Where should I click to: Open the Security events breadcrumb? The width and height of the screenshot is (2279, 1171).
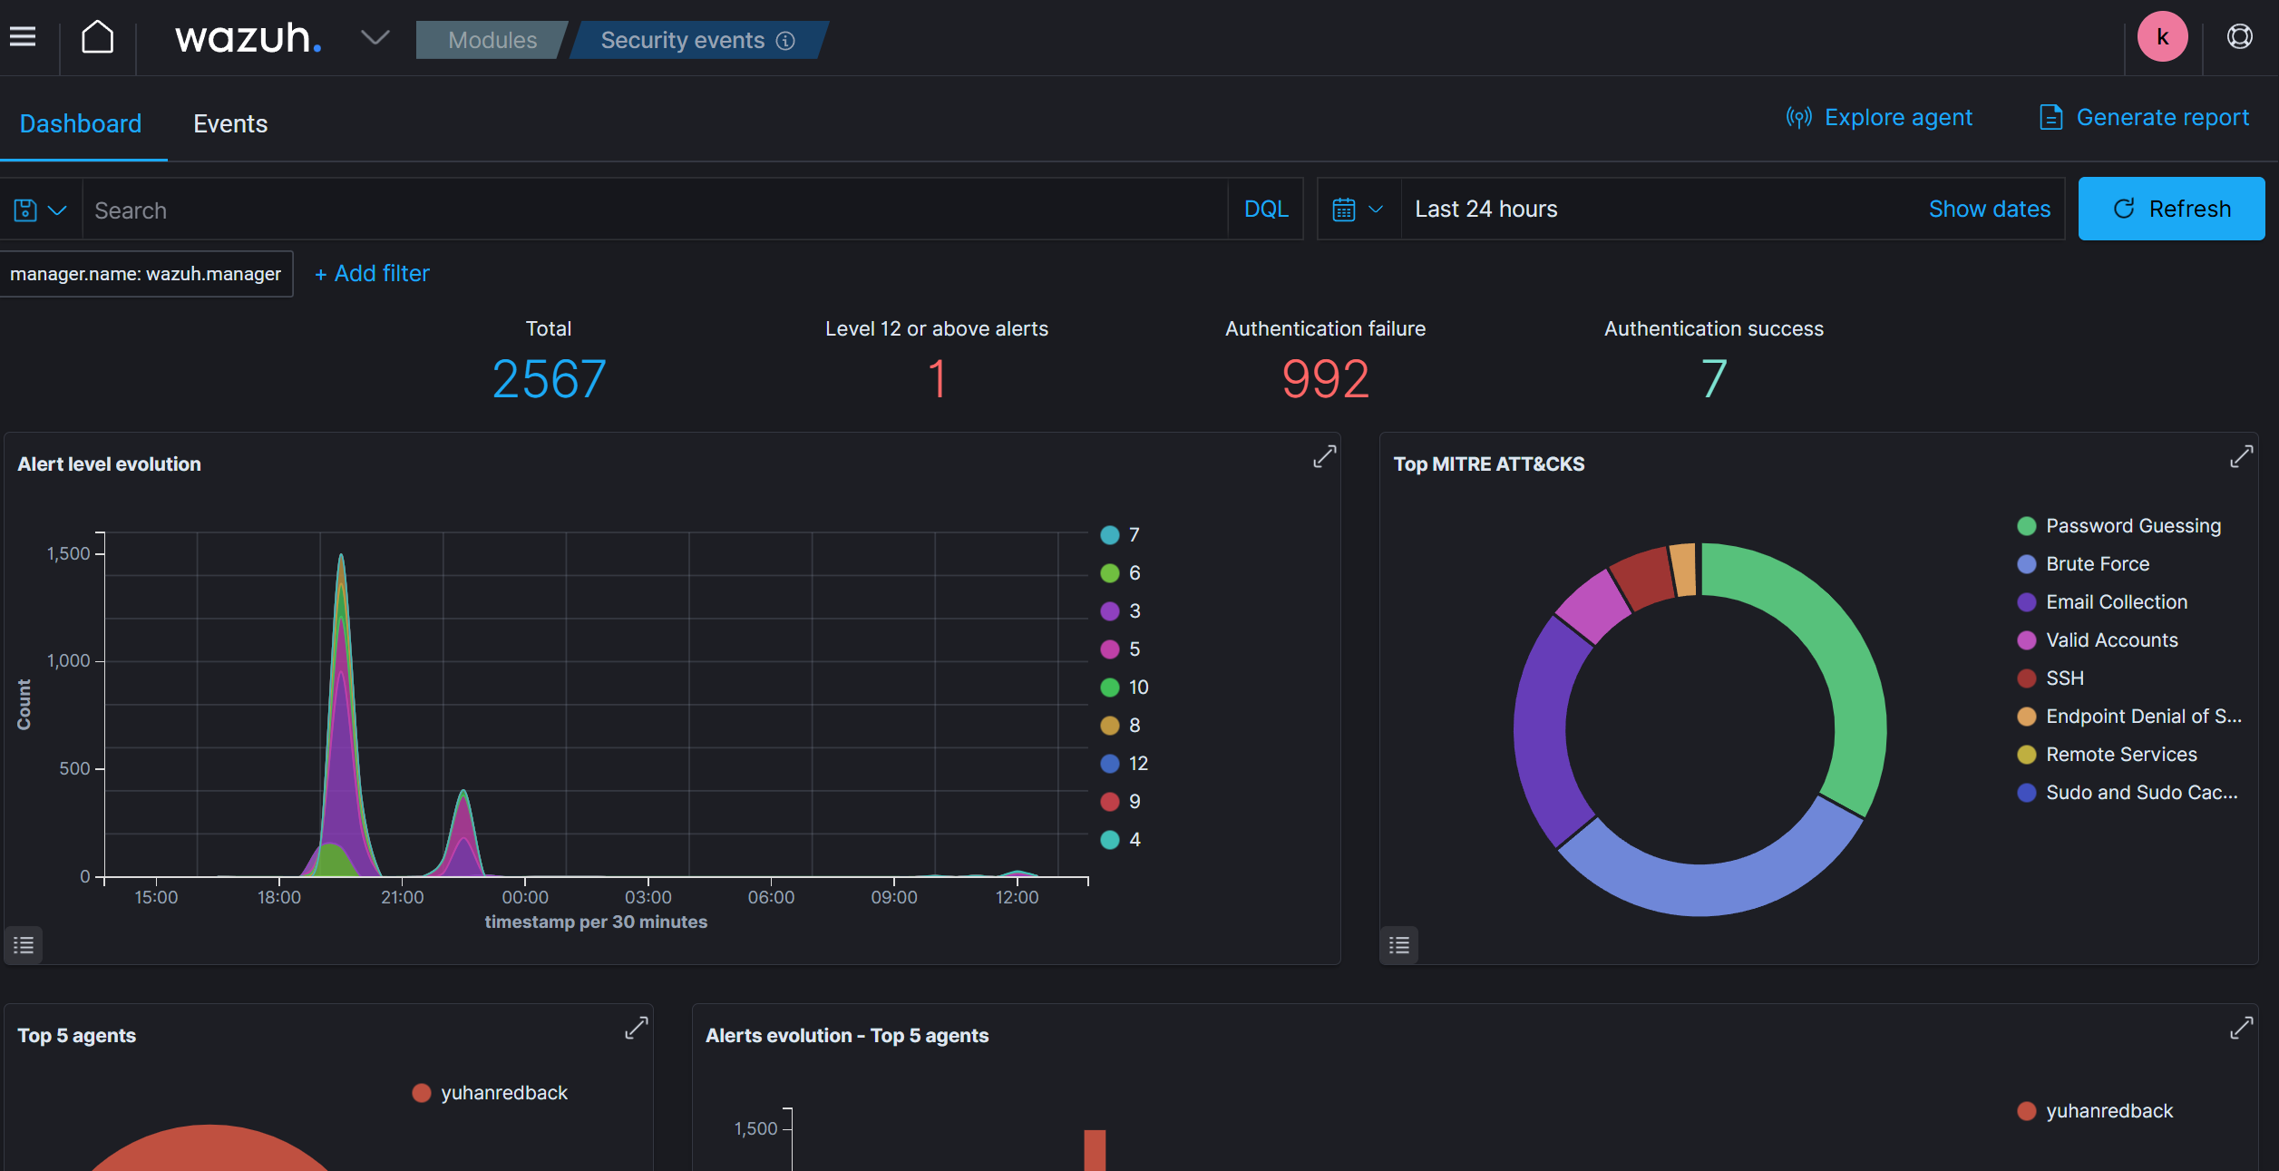coord(698,40)
